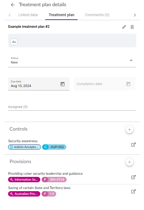Image resolution: width=144 pixels, height=210 pixels.
Task: Expand the Status dropdown
Action: coord(72,60)
